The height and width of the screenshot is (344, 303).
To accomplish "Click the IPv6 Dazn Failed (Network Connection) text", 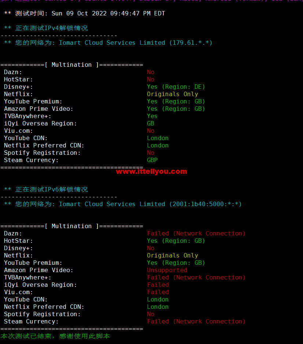I will tap(196, 233).
